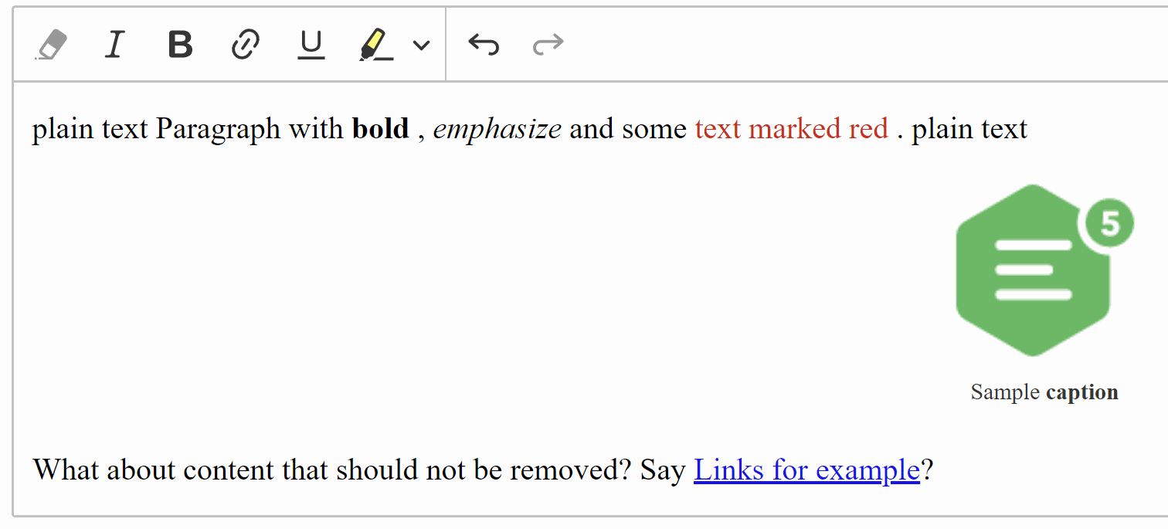Toggle bold formatting
This screenshot has height=529, width=1168.
click(x=179, y=44)
